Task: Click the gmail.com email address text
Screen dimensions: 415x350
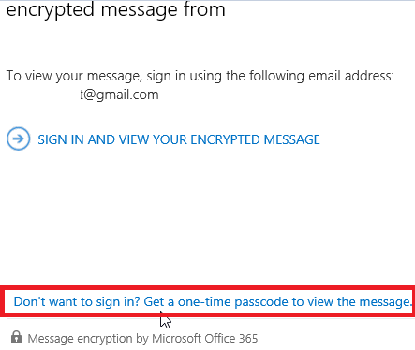Action: 119,95
